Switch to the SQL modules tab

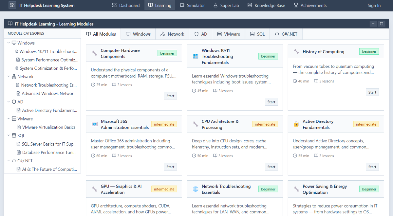coord(257,34)
